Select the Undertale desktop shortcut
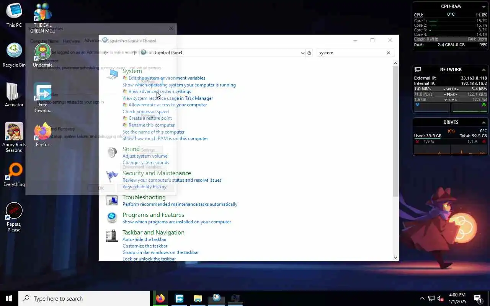This screenshot has width=490, height=306. [x=43, y=55]
